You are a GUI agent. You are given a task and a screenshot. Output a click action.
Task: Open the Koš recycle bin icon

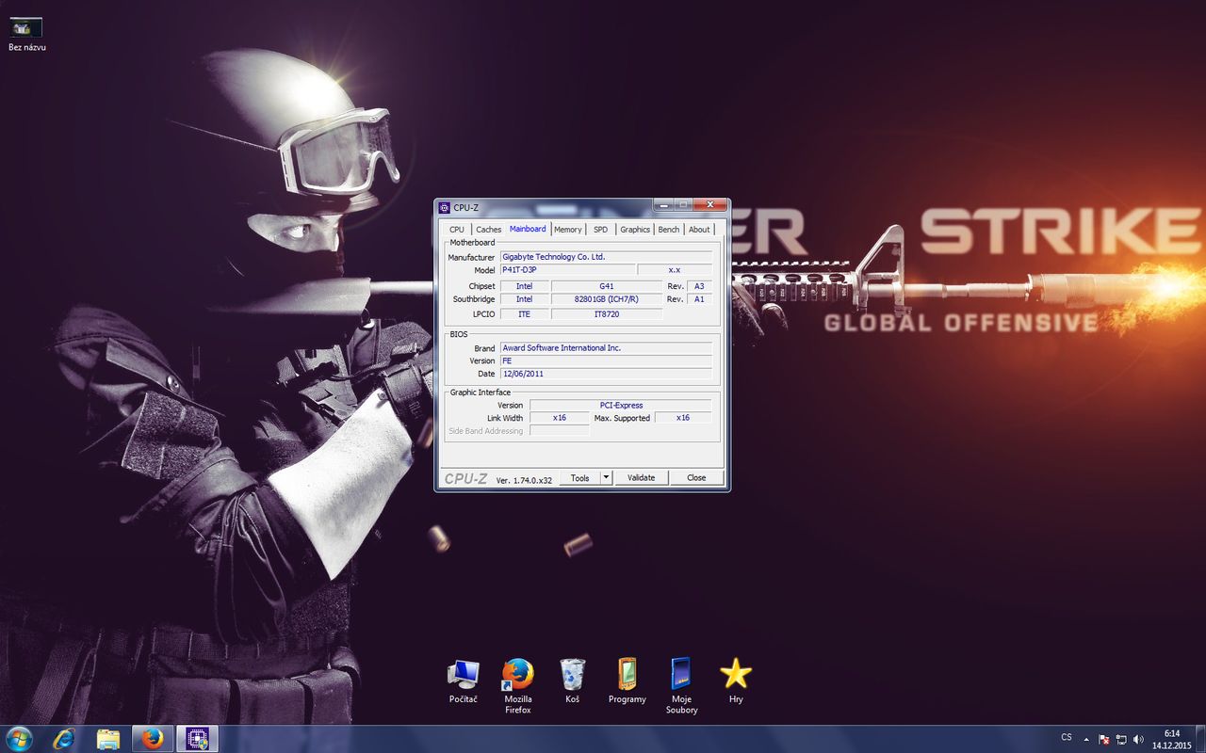[x=572, y=681]
